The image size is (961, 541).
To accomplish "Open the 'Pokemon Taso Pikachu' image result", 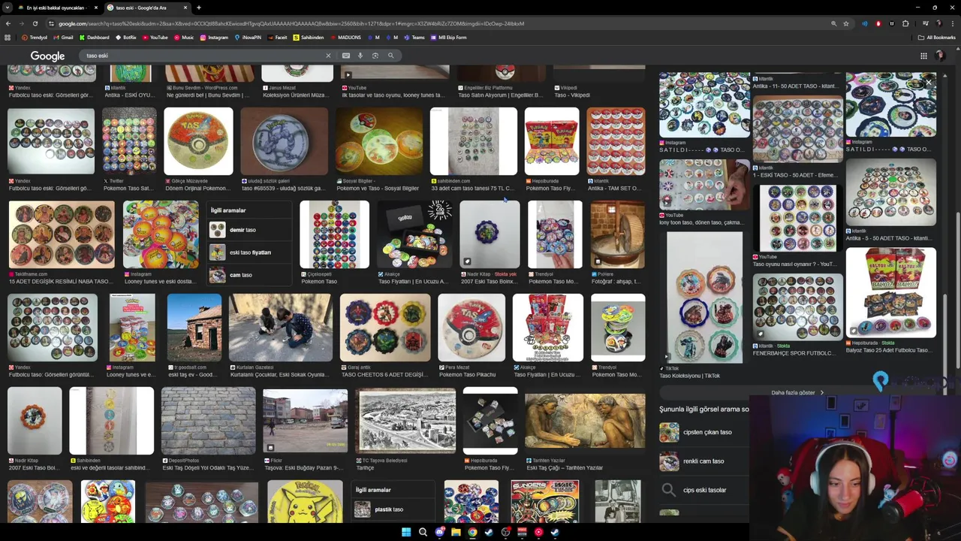I will pyautogui.click(x=471, y=328).
